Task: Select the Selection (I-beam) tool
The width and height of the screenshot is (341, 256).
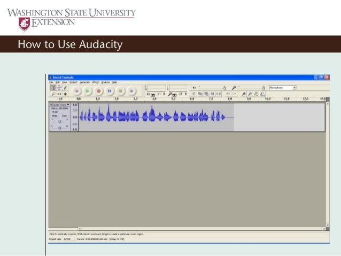Action: (x=53, y=88)
